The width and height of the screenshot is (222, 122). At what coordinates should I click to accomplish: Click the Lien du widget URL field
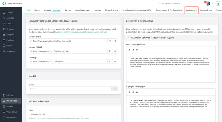[68, 51]
